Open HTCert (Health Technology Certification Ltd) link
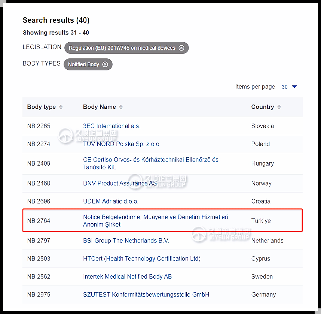Image resolution: width=321 pixels, height=314 pixels. click(x=142, y=259)
